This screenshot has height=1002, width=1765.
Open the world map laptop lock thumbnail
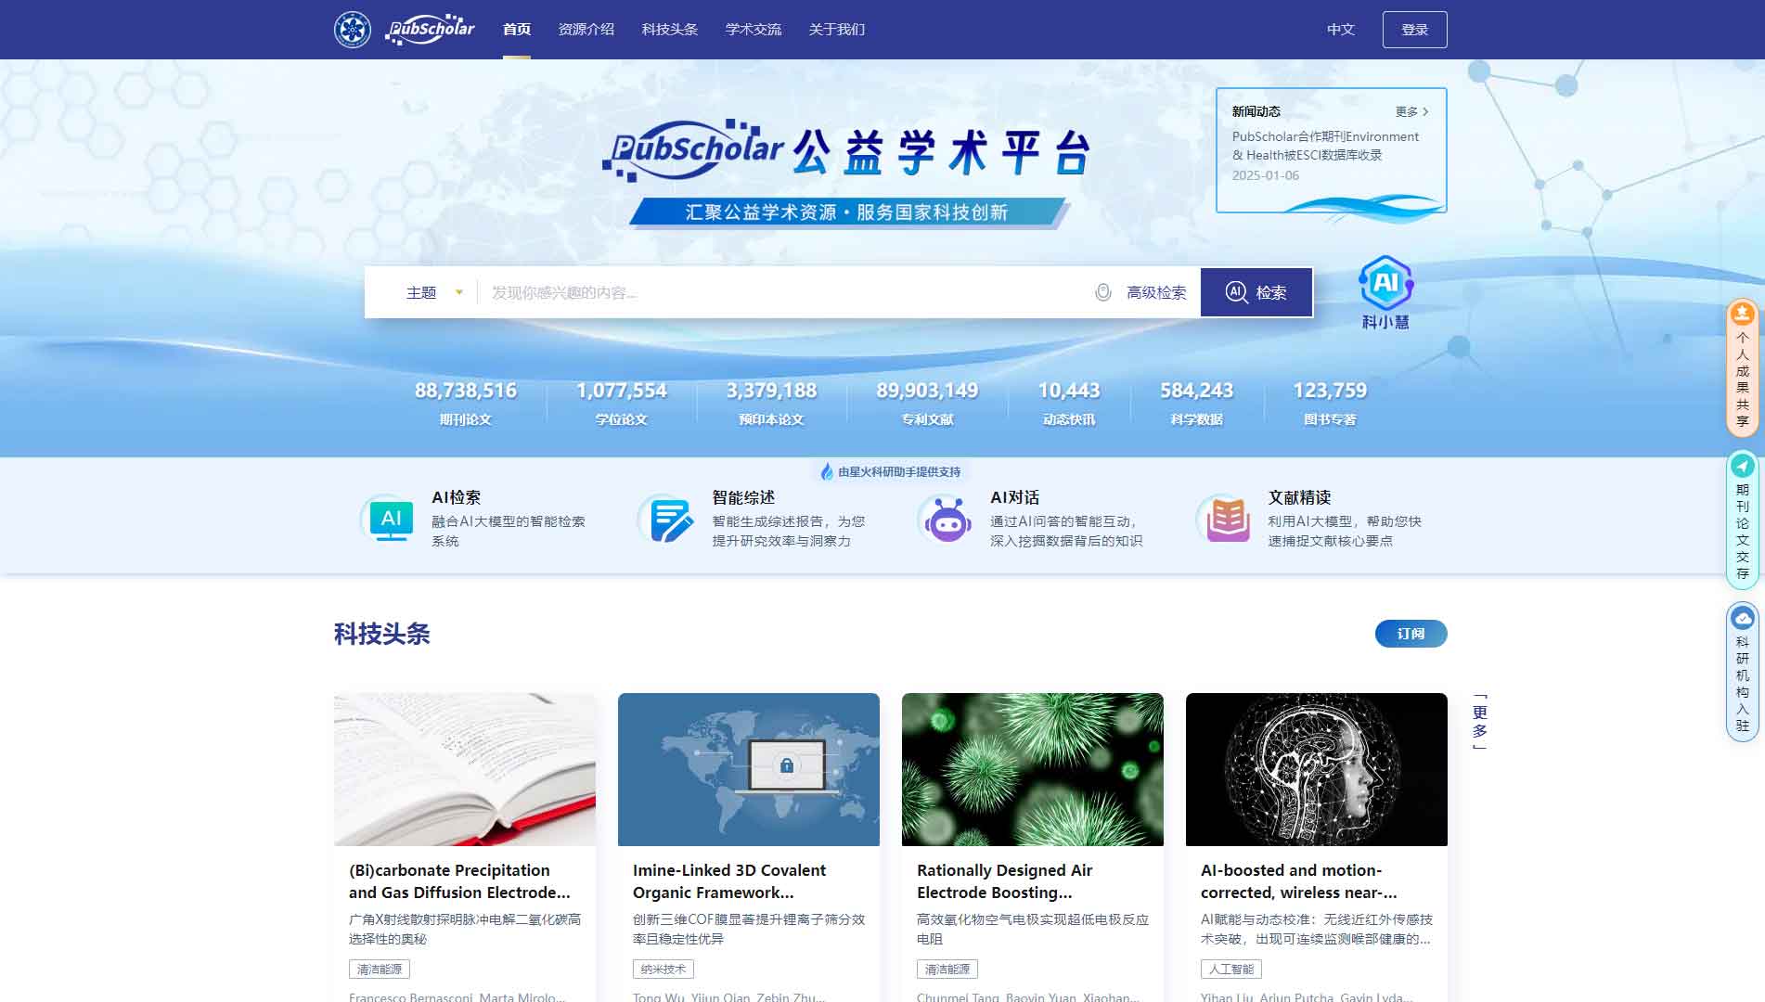point(749,769)
